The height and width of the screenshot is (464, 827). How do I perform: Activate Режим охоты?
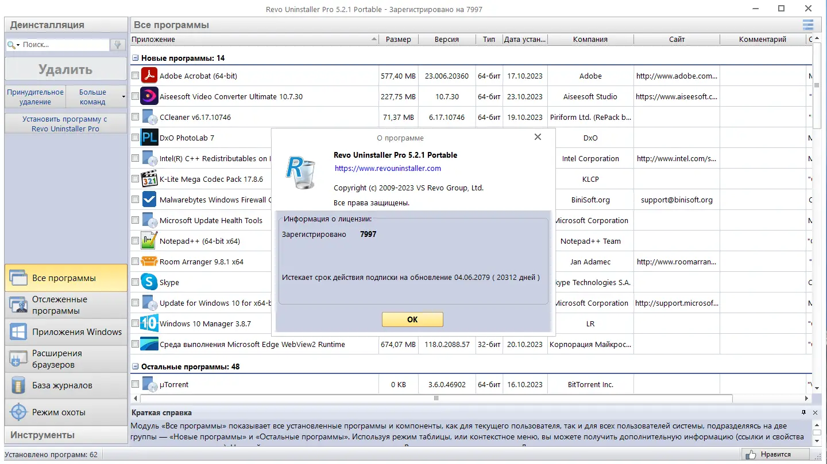click(x=66, y=412)
